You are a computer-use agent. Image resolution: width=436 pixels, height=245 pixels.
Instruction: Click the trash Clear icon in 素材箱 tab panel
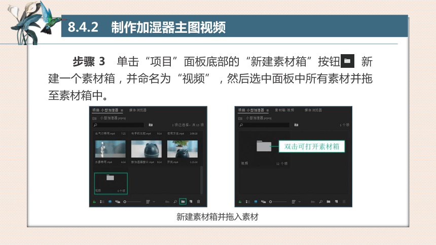pos(344,201)
